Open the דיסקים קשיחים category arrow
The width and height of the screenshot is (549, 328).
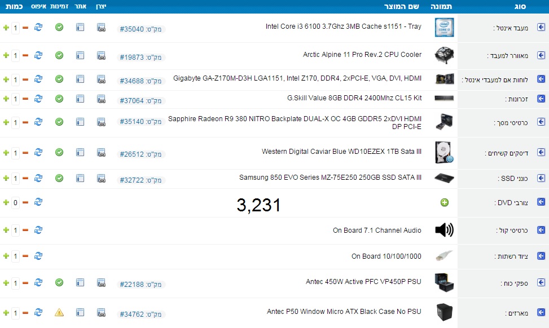coord(541,152)
